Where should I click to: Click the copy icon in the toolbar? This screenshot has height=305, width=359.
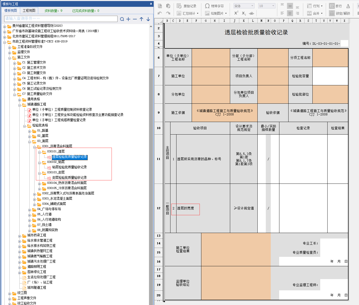point(160,6)
